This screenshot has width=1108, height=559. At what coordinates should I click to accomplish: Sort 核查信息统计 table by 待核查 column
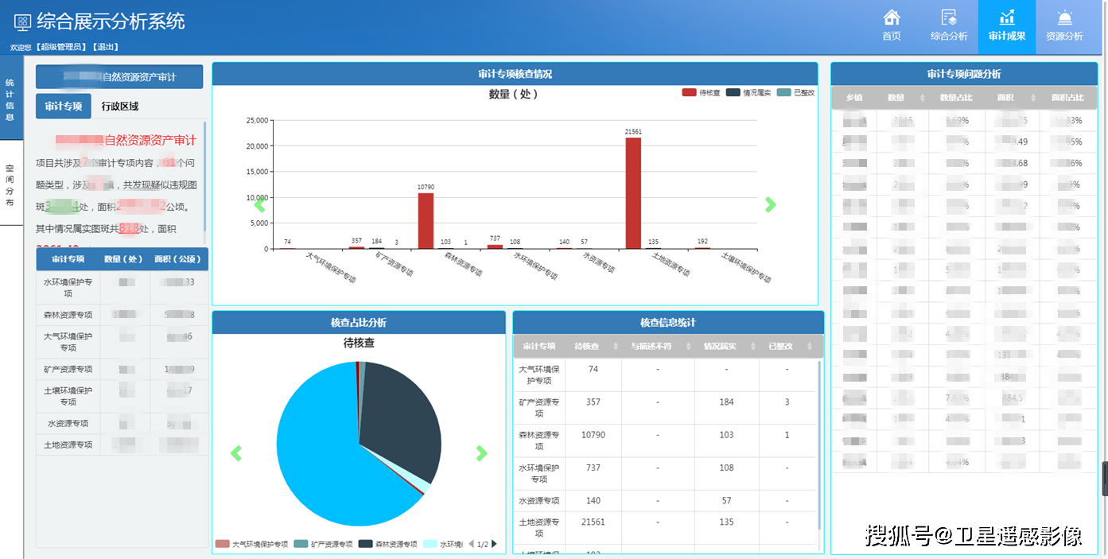(593, 347)
